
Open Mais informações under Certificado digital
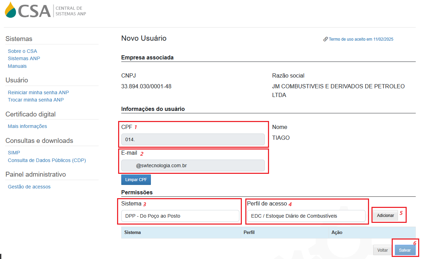coord(27,126)
